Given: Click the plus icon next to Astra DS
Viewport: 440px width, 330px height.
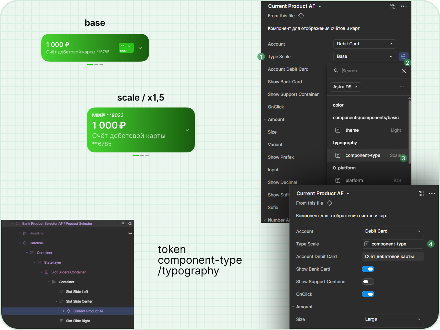Looking at the screenshot, I should (x=402, y=87).
